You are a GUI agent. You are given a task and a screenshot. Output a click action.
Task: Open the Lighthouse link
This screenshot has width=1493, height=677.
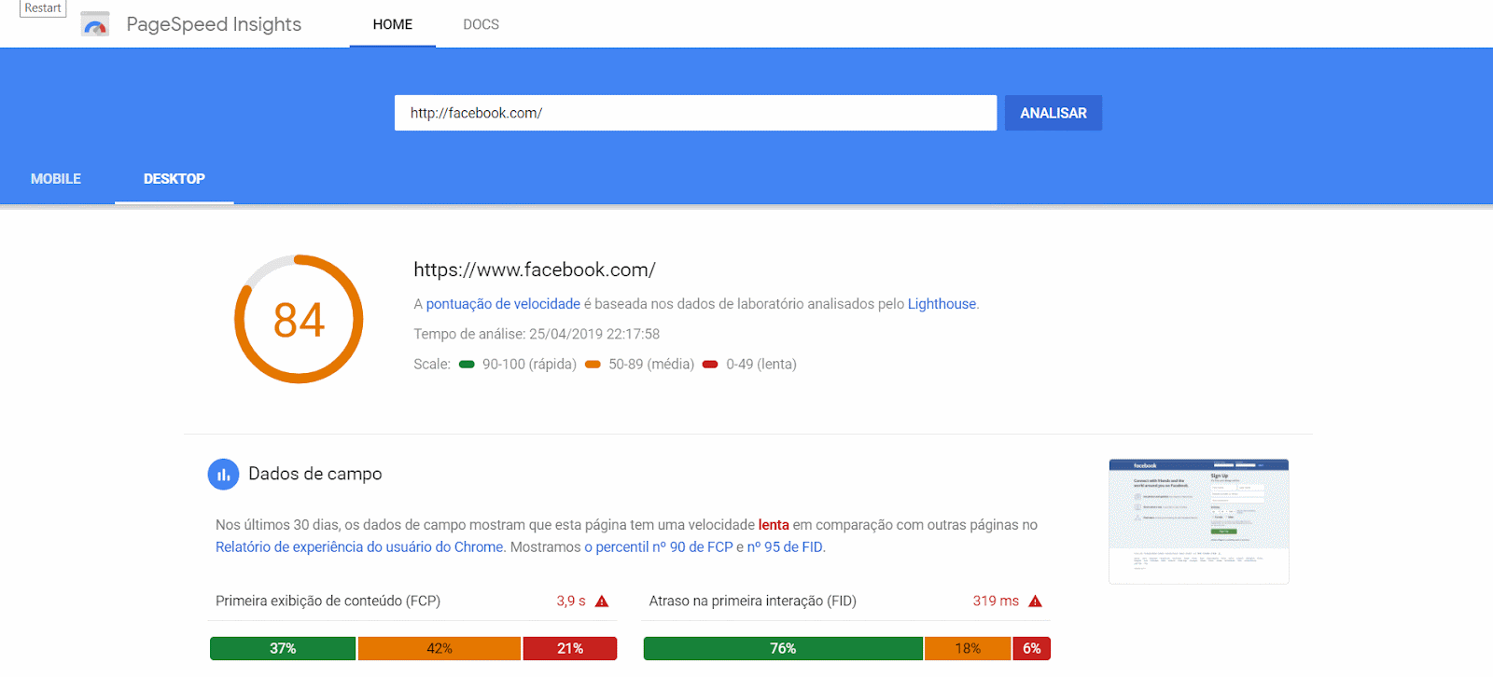942,304
